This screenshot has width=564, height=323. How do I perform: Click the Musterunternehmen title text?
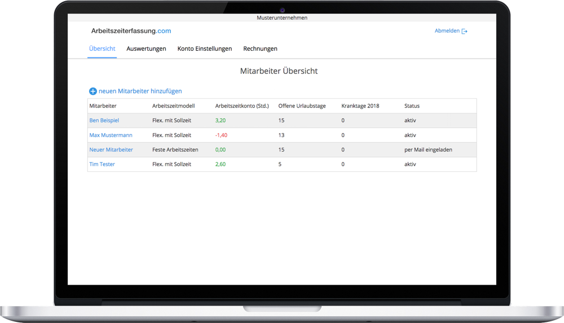[282, 17]
